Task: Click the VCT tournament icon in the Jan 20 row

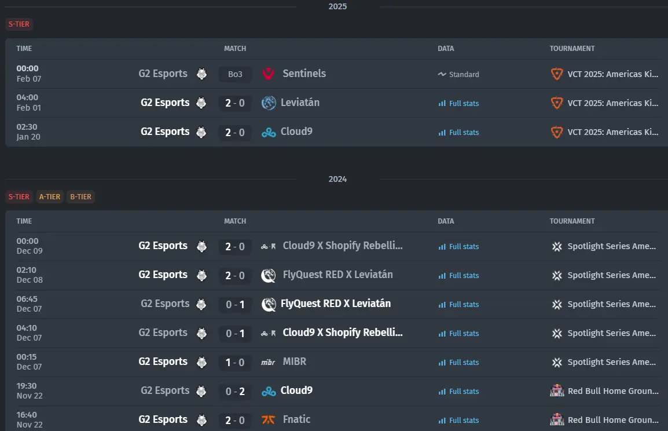Action: click(557, 132)
